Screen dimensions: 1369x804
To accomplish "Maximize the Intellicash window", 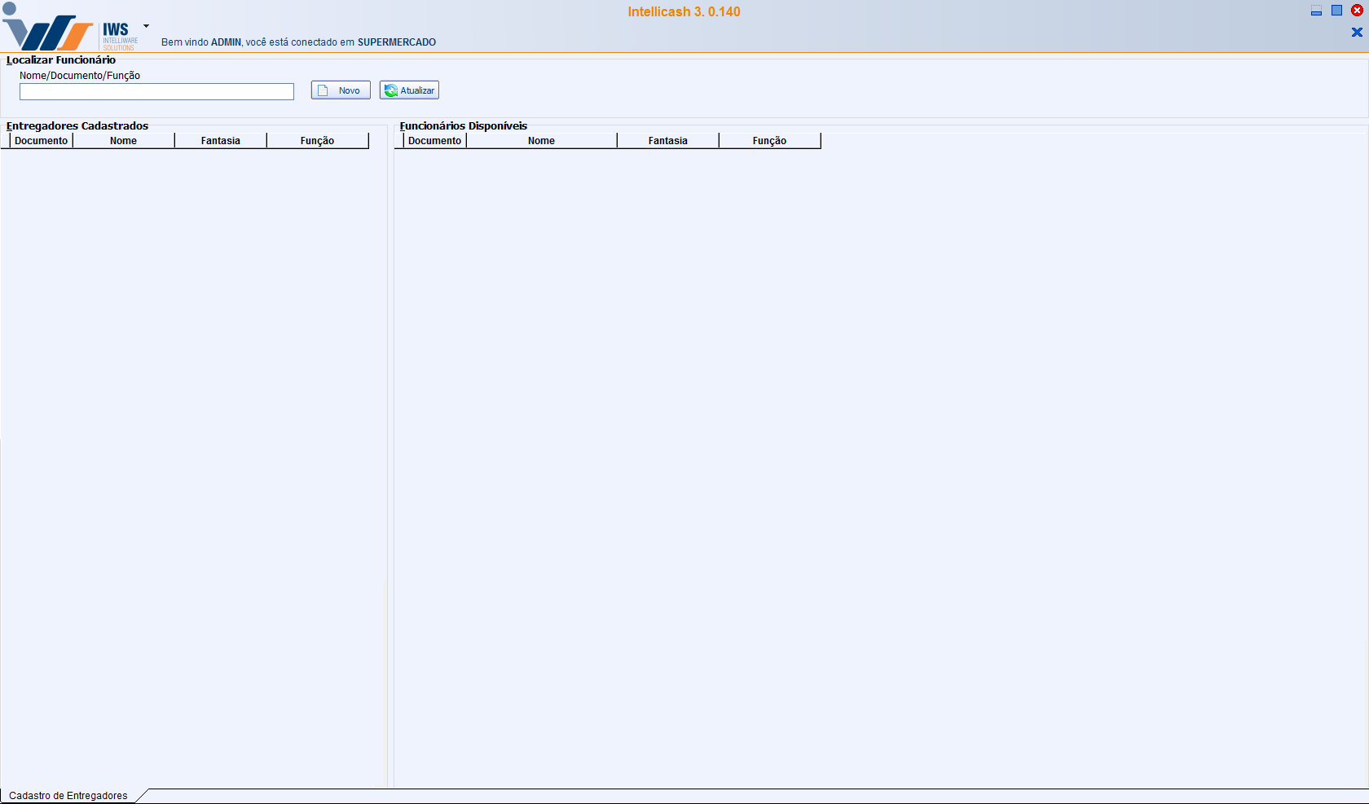I will coord(1336,11).
